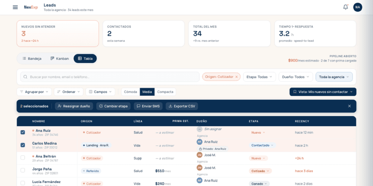Select the Ana Beltrán row checkbox
This screenshot has width=373, height=186.
(23, 158)
